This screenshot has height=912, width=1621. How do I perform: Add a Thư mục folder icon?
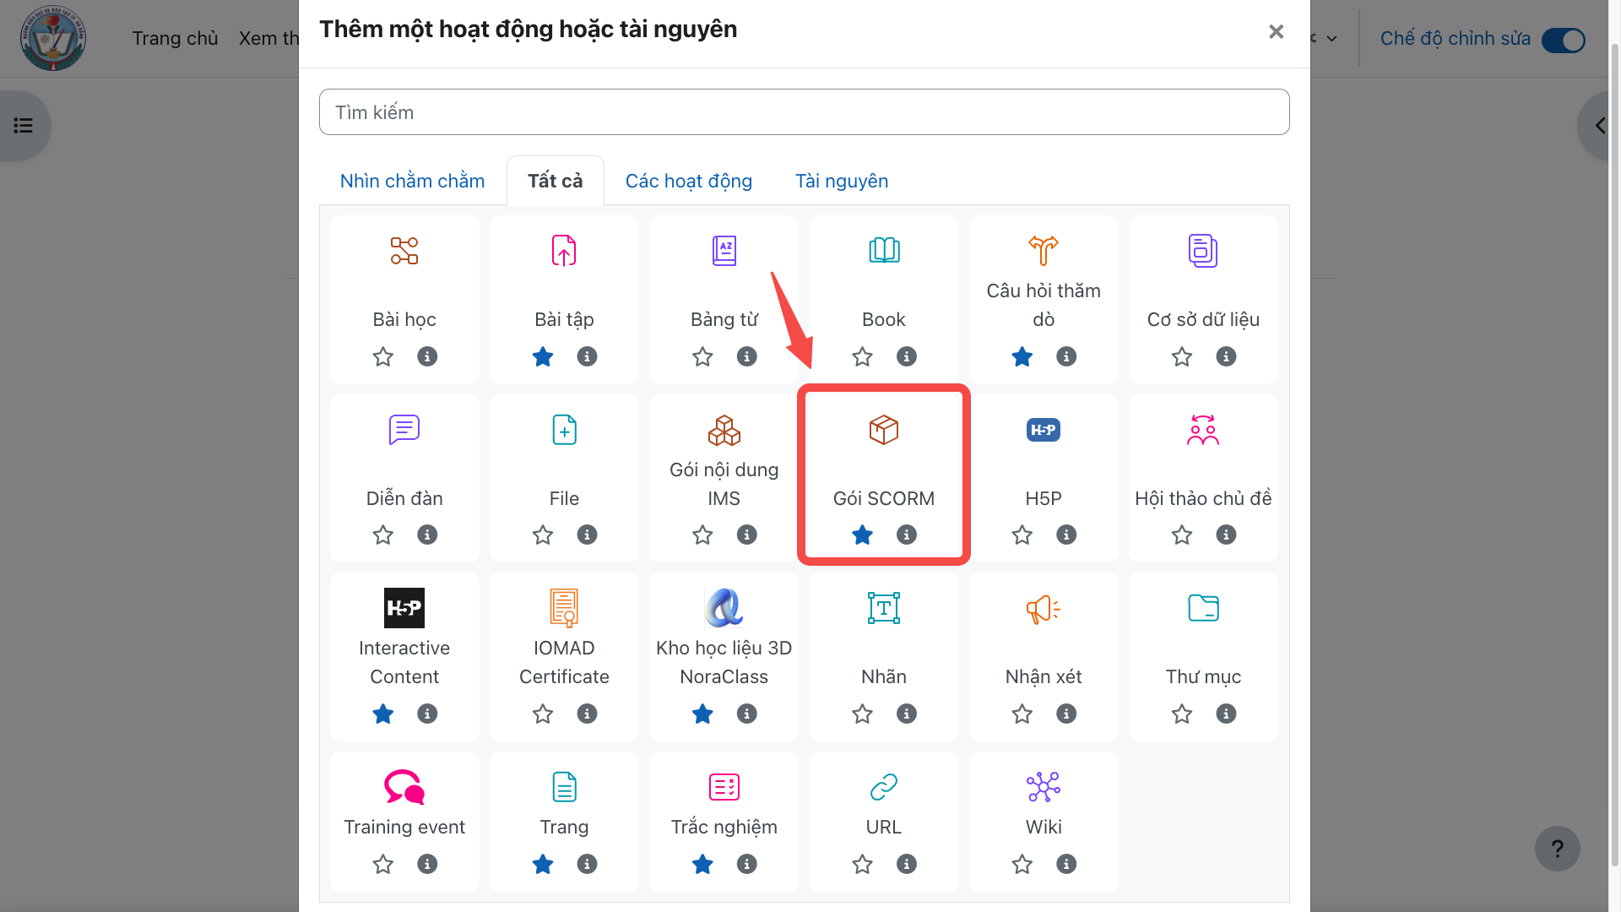1203,608
